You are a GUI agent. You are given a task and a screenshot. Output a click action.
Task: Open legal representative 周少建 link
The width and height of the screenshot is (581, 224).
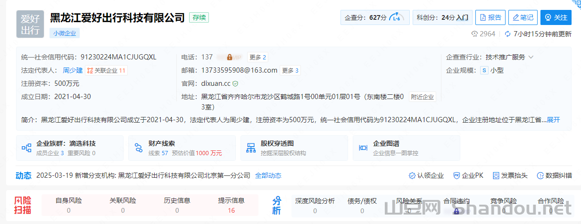73,70
